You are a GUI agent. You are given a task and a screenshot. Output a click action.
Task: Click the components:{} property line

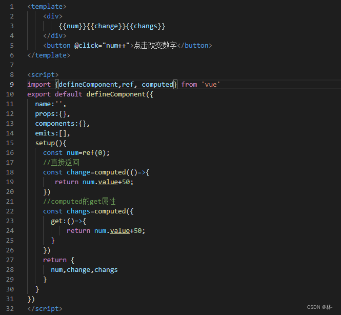(x=63, y=124)
